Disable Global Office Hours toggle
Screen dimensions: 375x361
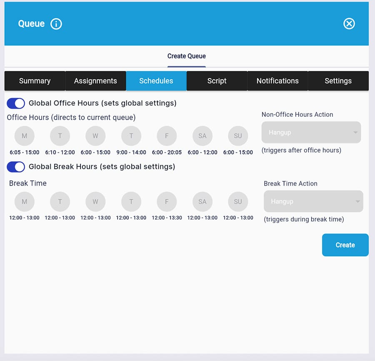(16, 103)
